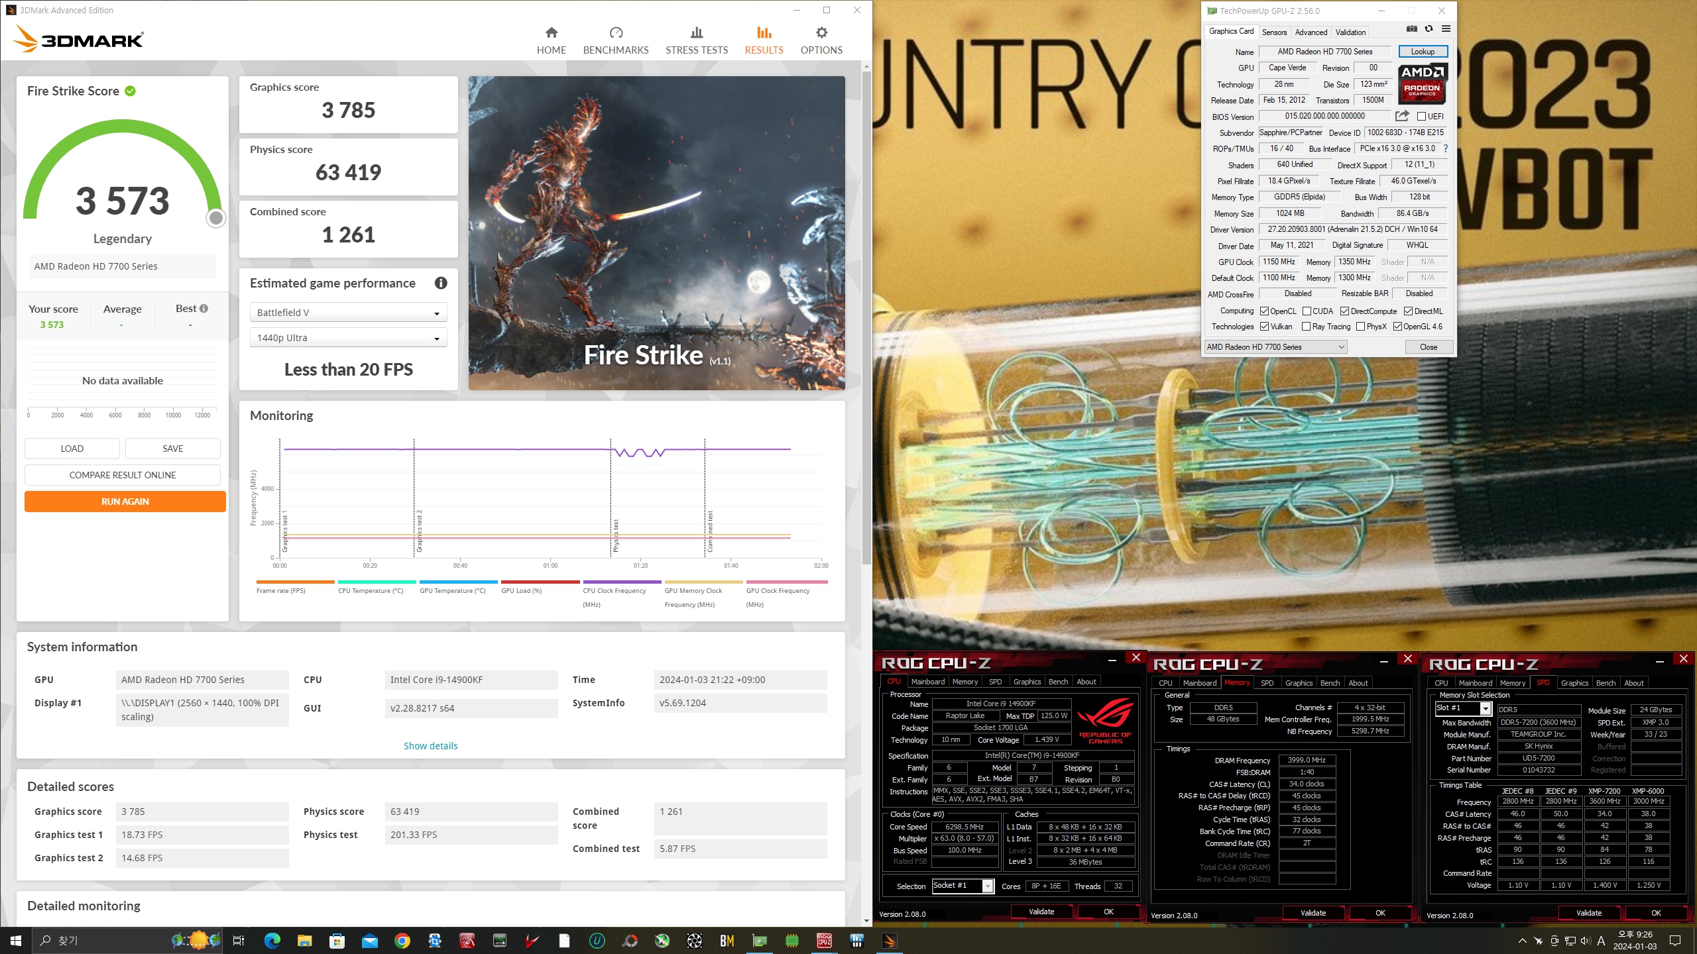
Task: Click the Fire Strike preview image
Action: pos(656,233)
